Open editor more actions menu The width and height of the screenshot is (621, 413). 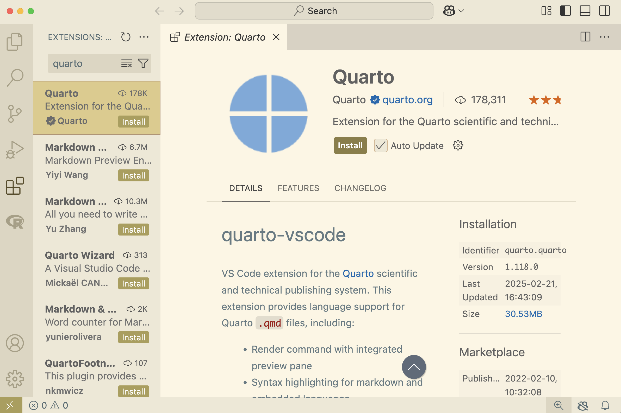[604, 37]
